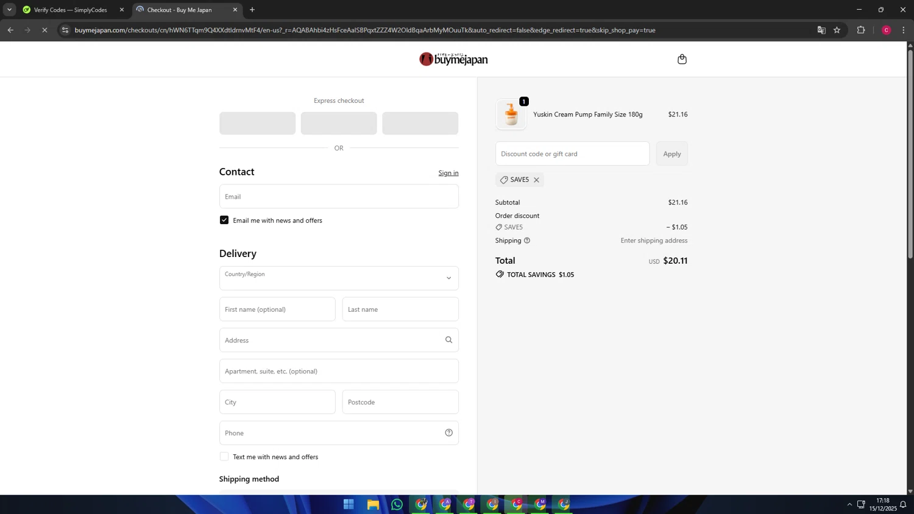Screen dimensions: 914x514
Task: Focus the Last name field
Action: (x=400, y=309)
